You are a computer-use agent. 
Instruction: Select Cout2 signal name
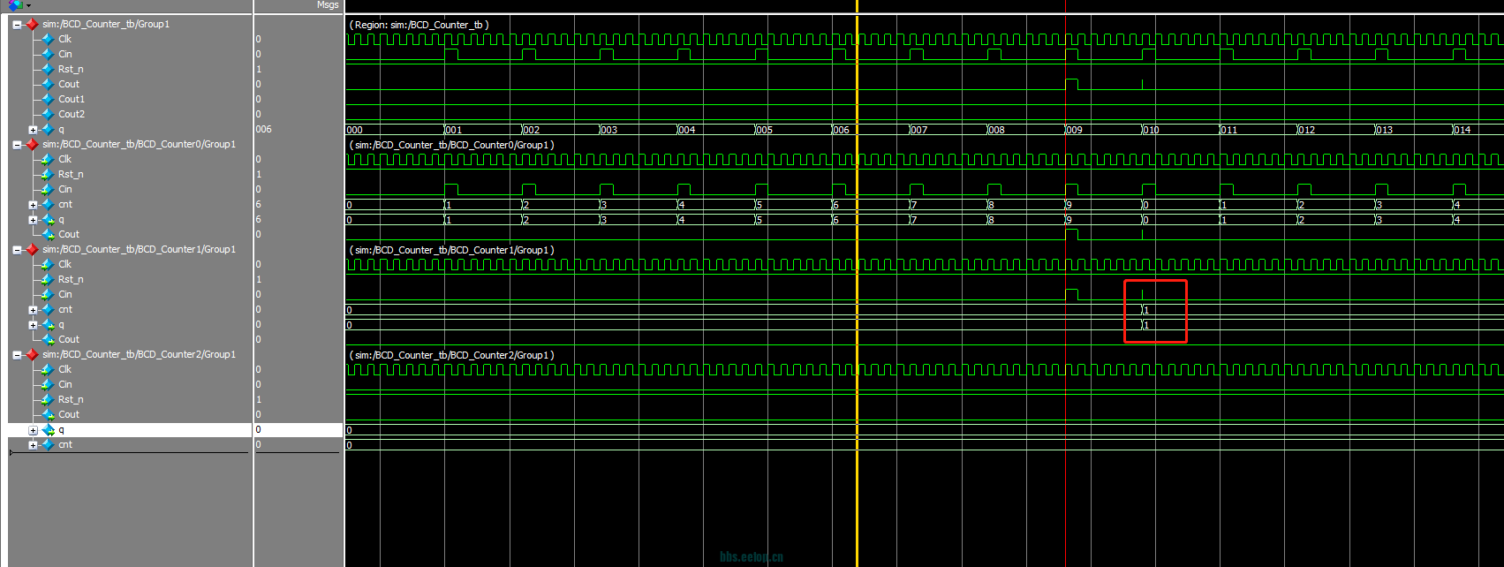click(72, 115)
